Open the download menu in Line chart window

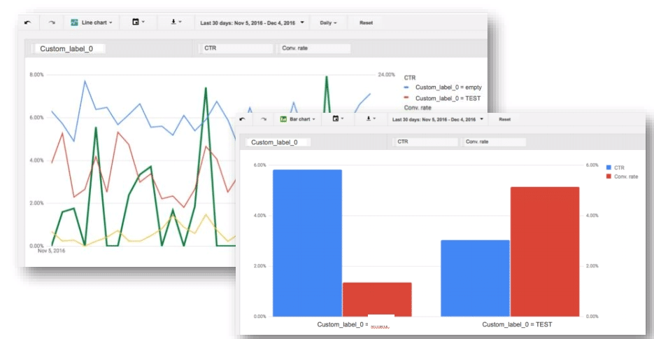176,22
